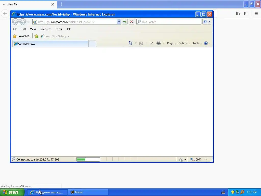Click the Help question mark icon
The image size is (261, 196).
tap(206, 43)
